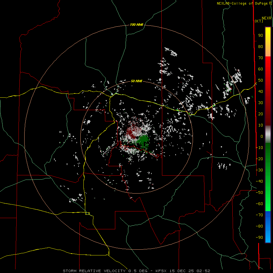Click the -40 scale value
The width and height of the screenshot is (273, 273).
(259, 181)
